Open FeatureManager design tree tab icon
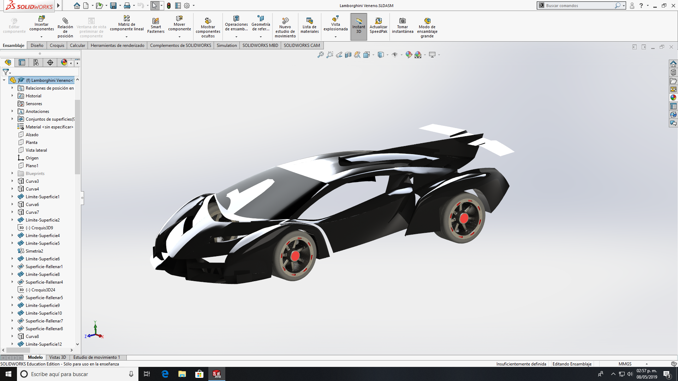 tap(8, 62)
